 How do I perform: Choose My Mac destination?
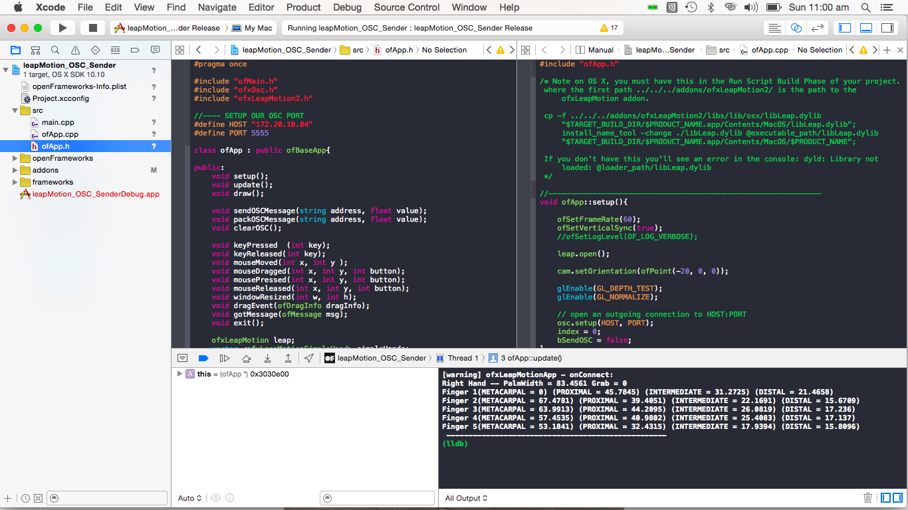[x=252, y=28]
